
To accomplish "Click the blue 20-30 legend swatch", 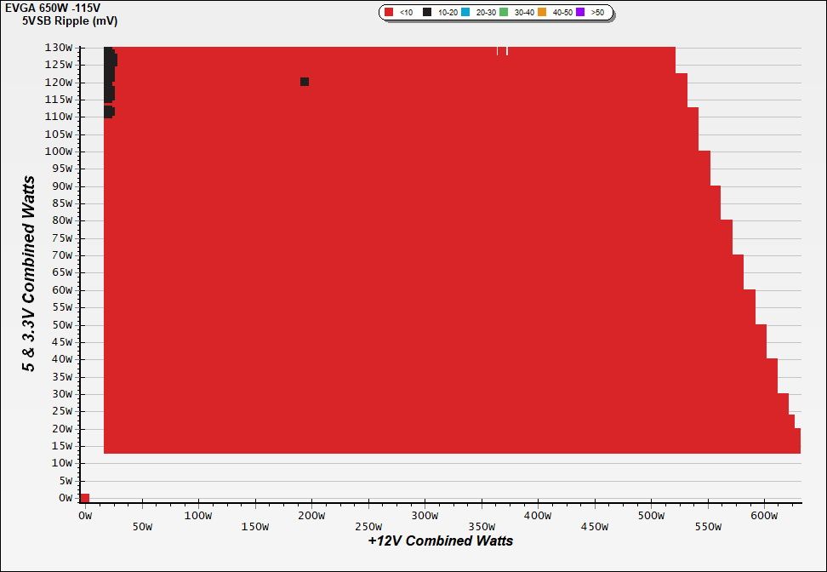I will click(x=465, y=12).
